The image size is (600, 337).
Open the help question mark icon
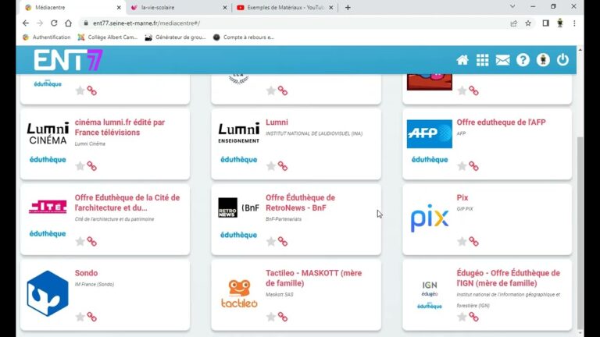click(523, 60)
